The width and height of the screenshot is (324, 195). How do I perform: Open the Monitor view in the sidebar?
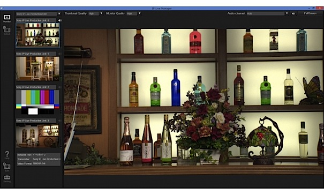tap(7, 18)
